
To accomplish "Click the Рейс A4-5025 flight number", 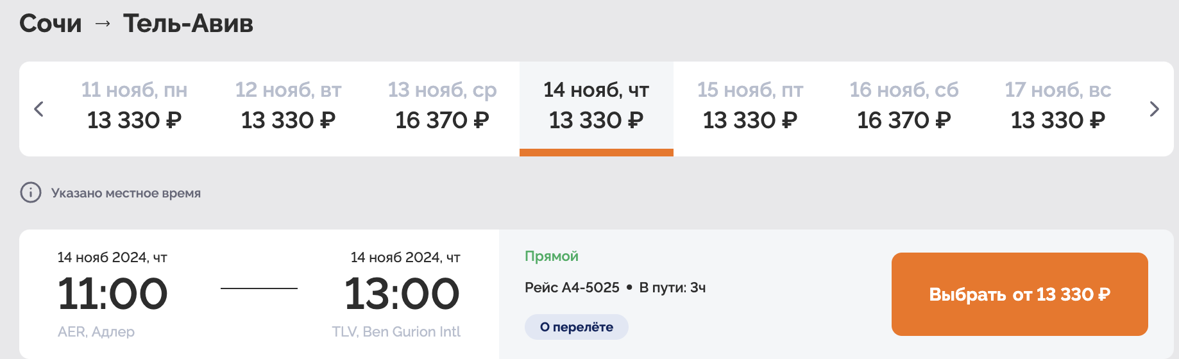I will [572, 287].
